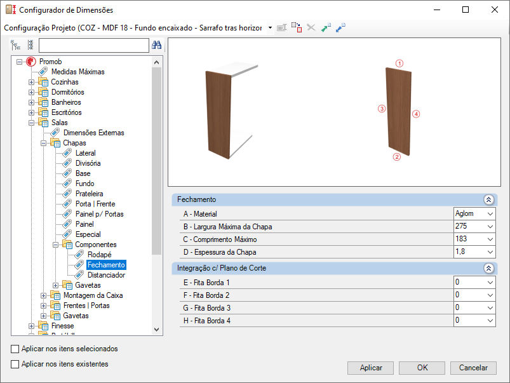Enable Aplicar nos itens existentes checkbox
The image size is (510, 383).
click(x=15, y=364)
